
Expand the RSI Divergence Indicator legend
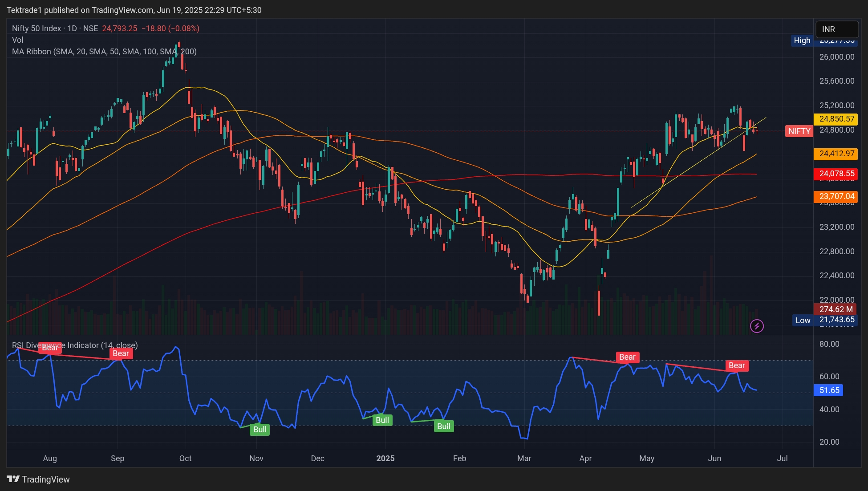(x=75, y=345)
